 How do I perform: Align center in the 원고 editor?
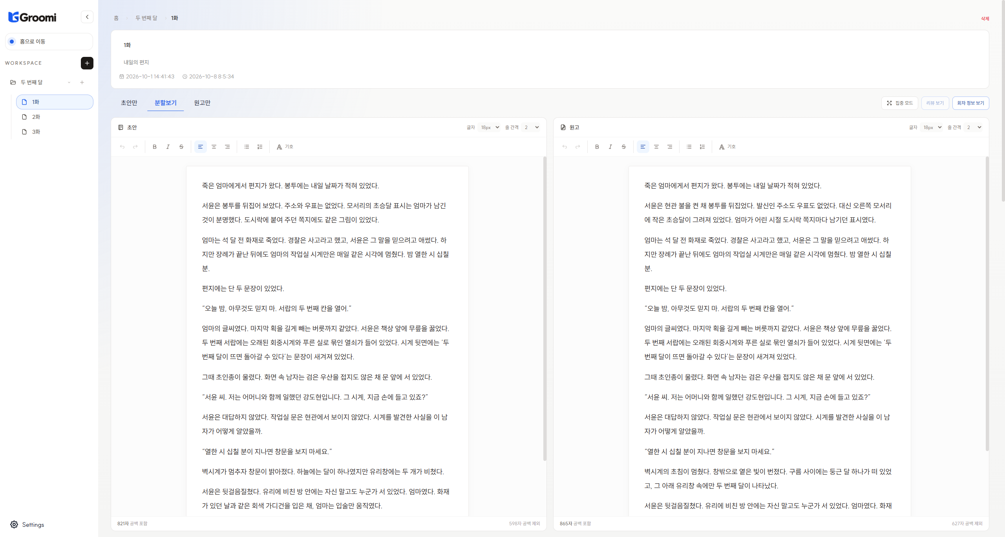656,147
